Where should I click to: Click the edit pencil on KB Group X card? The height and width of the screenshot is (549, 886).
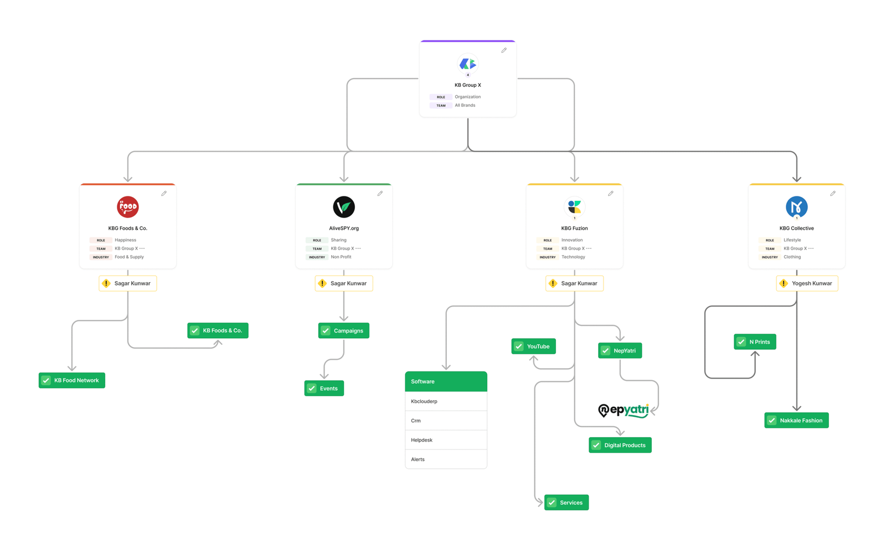coord(504,50)
